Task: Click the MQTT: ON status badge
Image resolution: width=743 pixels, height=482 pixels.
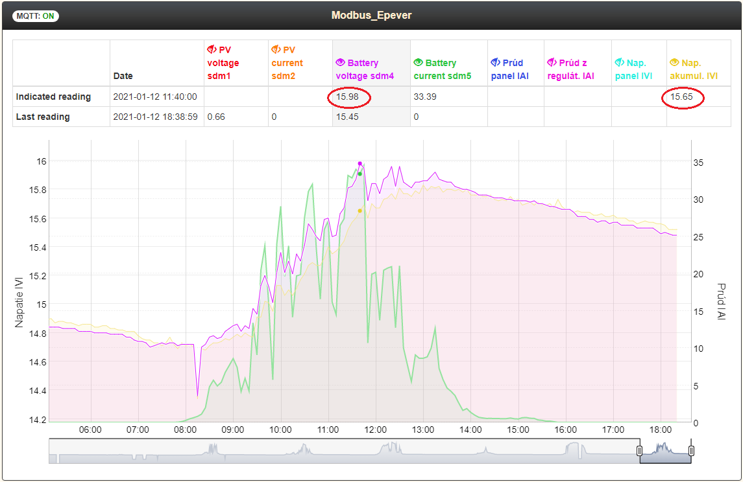Action: click(x=36, y=16)
